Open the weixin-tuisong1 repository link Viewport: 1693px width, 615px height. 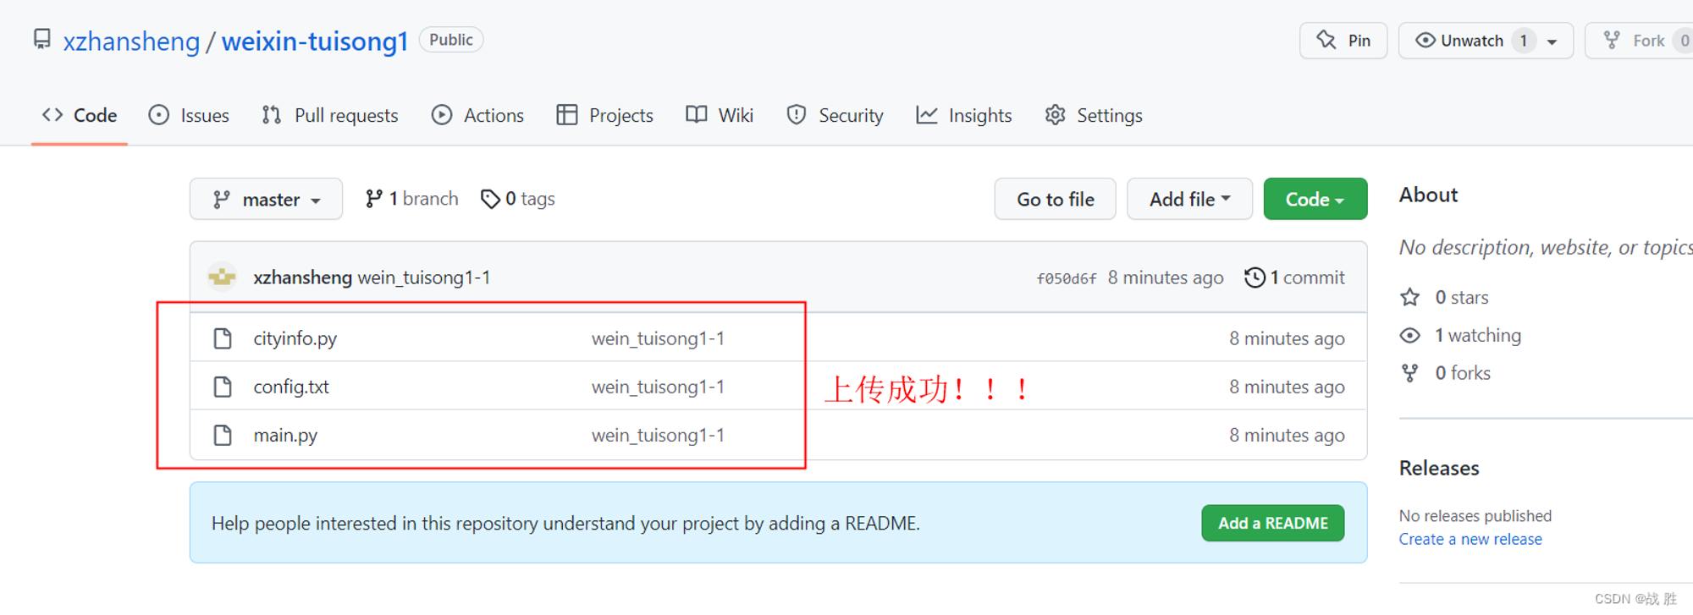(x=315, y=41)
